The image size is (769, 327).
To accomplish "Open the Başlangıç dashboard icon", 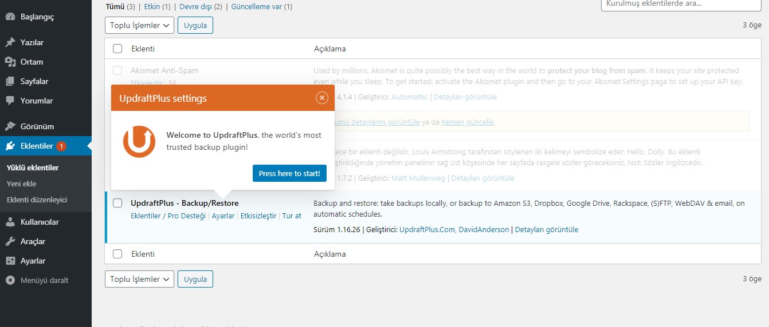I will pos(10,17).
